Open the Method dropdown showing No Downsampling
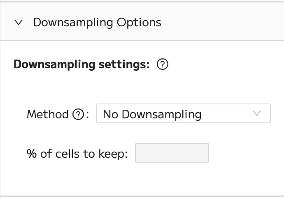The width and height of the screenshot is (284, 198). (x=184, y=113)
